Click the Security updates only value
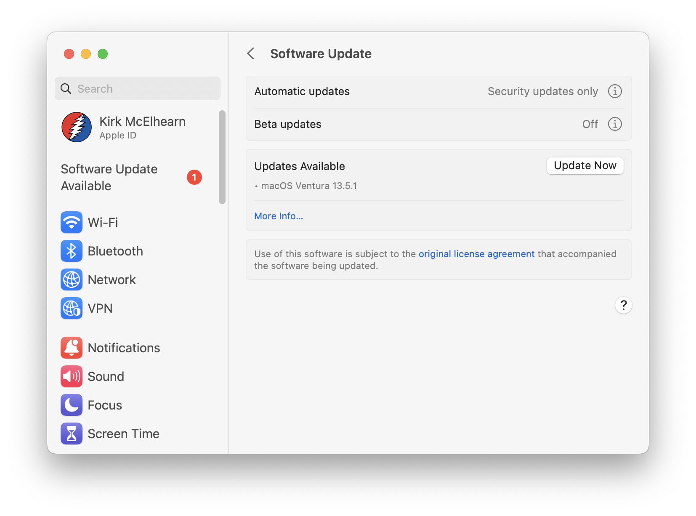Screen dimensions: 696x516 point(543,91)
